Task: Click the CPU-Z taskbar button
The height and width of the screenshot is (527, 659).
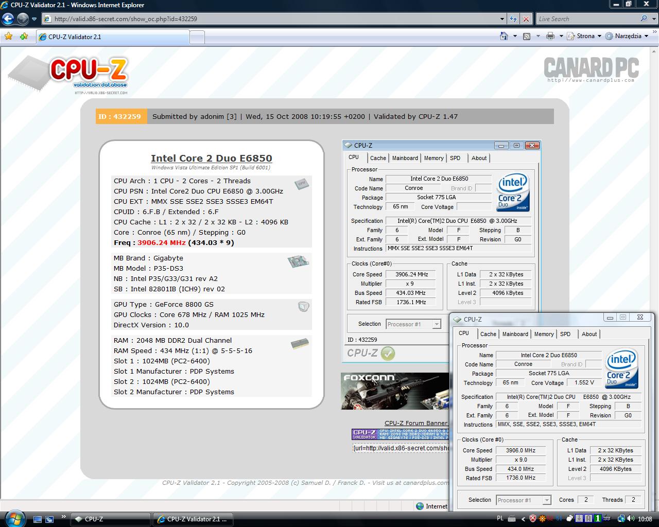Action: tap(108, 519)
